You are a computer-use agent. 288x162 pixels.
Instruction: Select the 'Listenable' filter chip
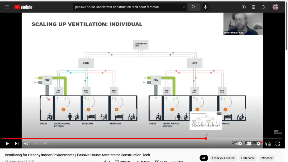[248, 158]
